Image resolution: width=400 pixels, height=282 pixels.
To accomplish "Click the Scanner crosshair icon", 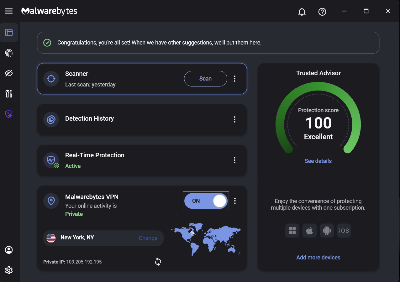I will coord(51,79).
